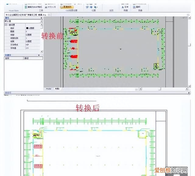Image resolution: width=195 pixels, height=176 pixels.
Task: Click the middle magnifier icon in position group
Action: [91, 7]
